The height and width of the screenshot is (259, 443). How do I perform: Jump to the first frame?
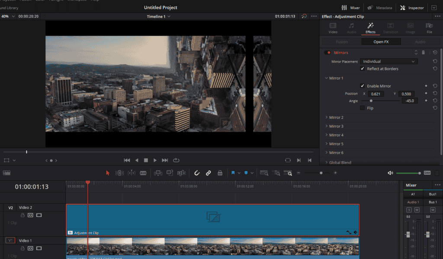(127, 160)
